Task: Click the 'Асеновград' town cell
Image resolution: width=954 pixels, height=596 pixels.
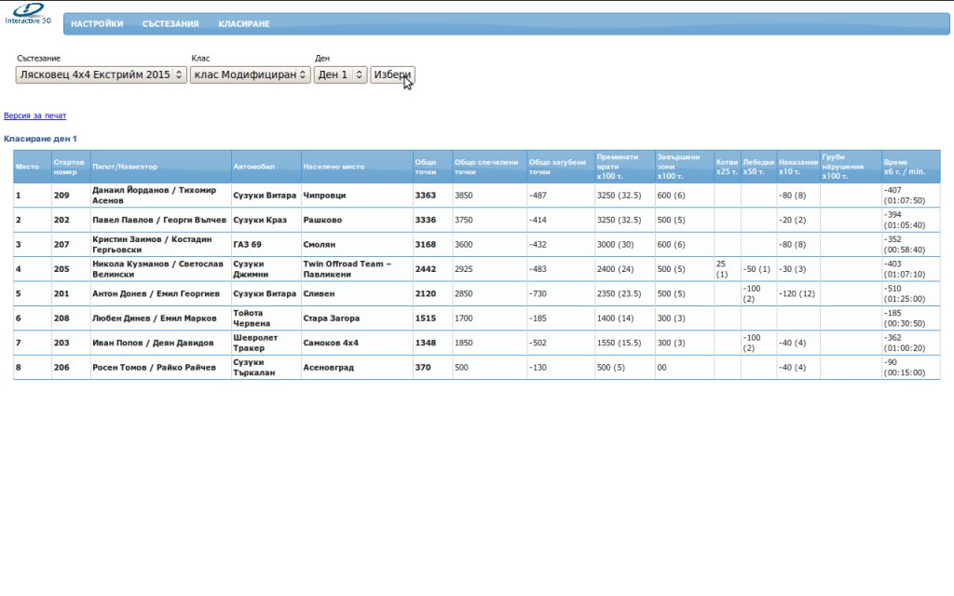Action: [357, 367]
